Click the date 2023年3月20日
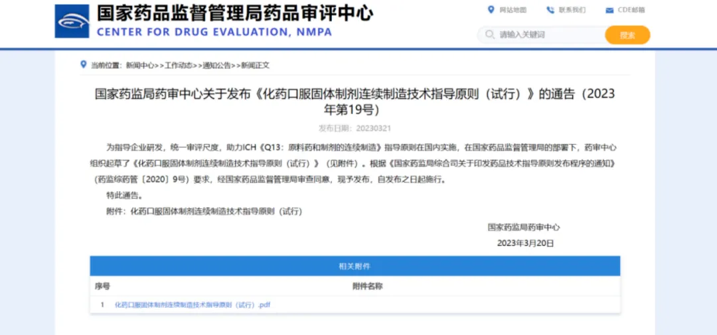 [x=525, y=243]
